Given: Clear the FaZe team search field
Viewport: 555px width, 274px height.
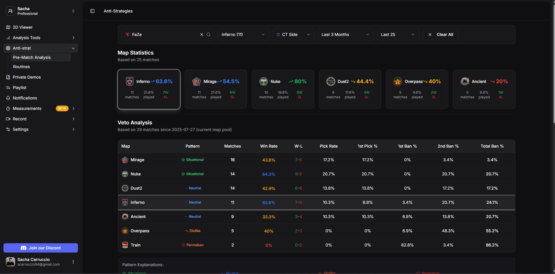Looking at the screenshot, I should pyautogui.click(x=202, y=35).
